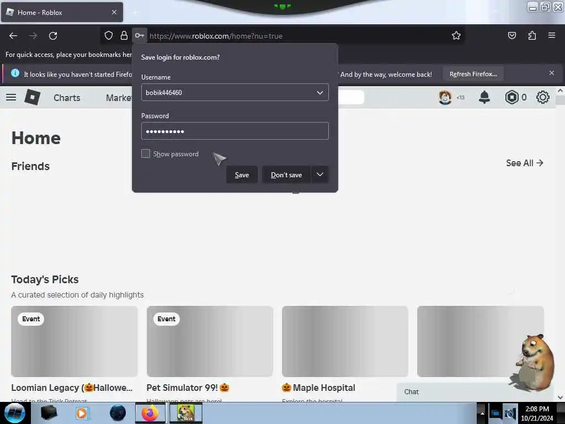Open the Firefox taskbar icon

pyautogui.click(x=150, y=413)
